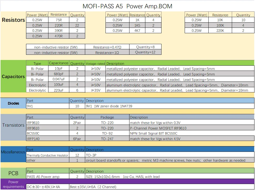Click the '9V1' diode part cell
This screenshot has height=190, width=255.
coord(48,106)
